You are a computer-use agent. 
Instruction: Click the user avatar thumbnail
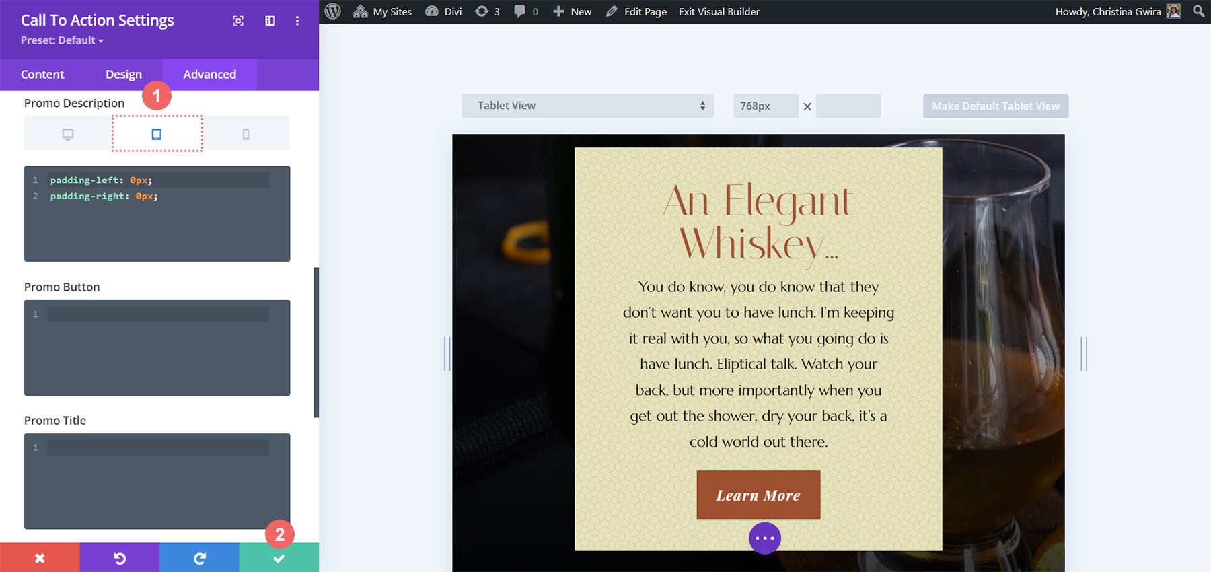[1173, 11]
